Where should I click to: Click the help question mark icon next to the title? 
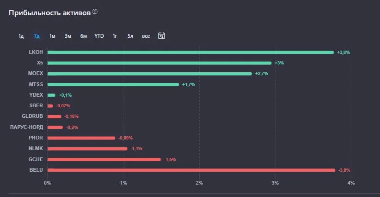pyautogui.click(x=95, y=12)
